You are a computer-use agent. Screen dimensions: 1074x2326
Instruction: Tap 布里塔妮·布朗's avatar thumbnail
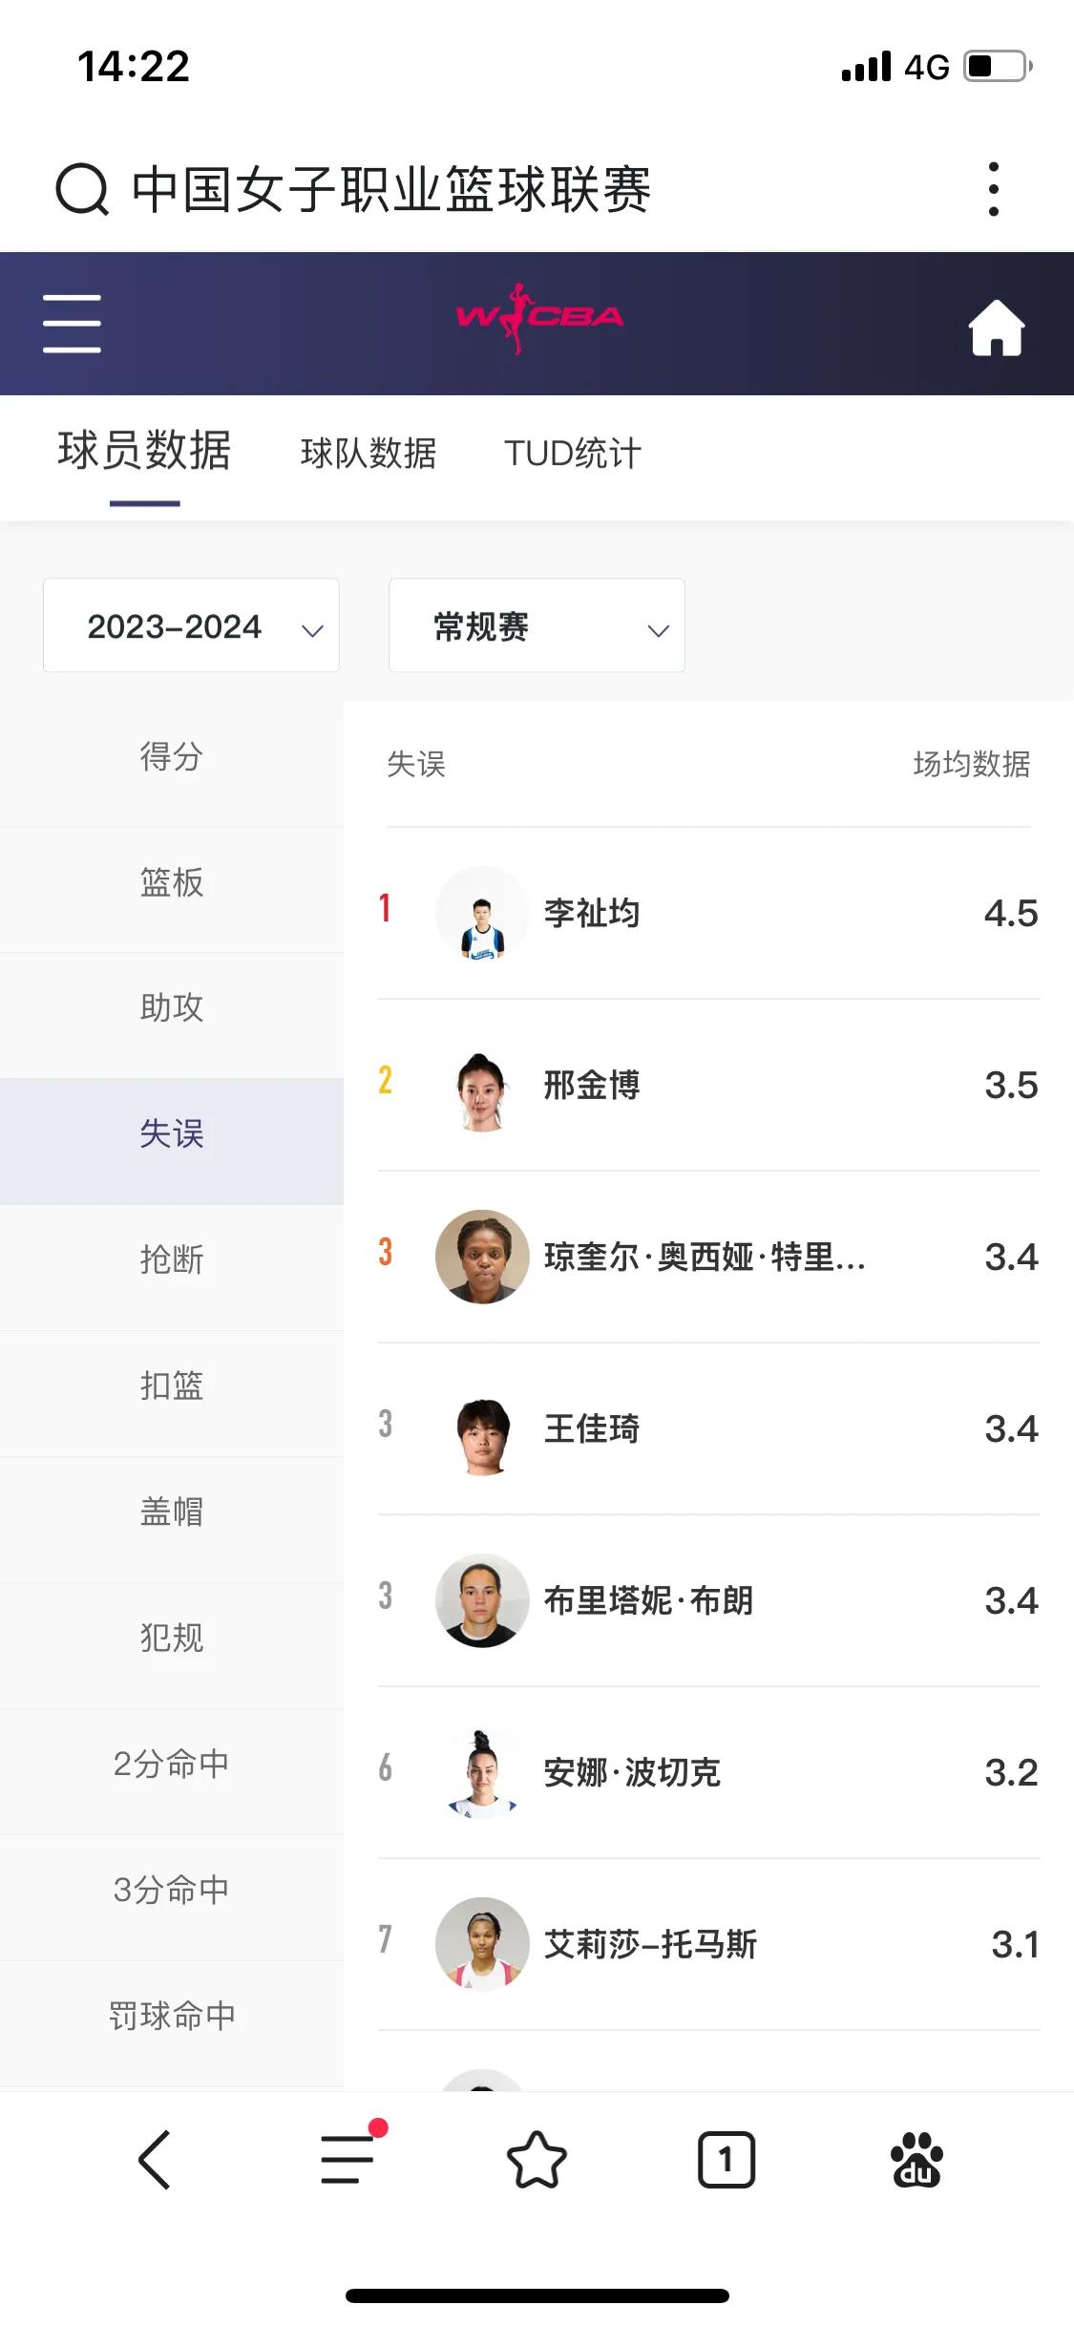[482, 1600]
